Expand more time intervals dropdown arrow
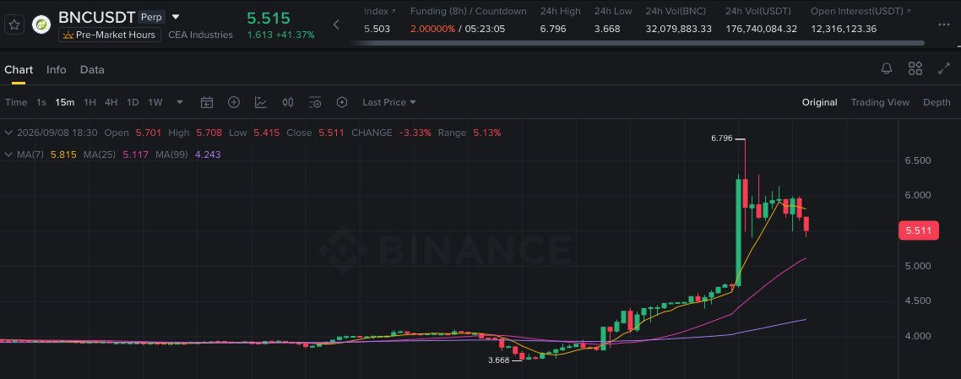The image size is (961, 379). point(180,102)
